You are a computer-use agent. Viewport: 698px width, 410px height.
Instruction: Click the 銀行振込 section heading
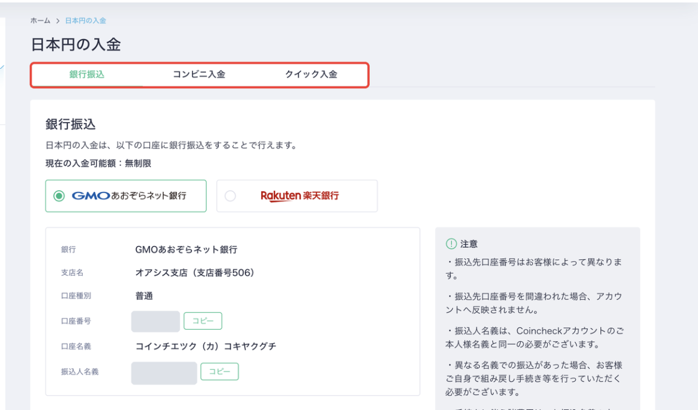[70, 124]
